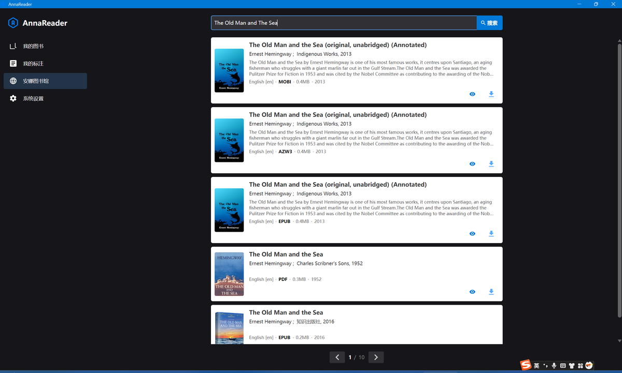This screenshot has width=622, height=373.
Task: Download the Charles Scribner's Sons PDF
Action: pyautogui.click(x=491, y=292)
